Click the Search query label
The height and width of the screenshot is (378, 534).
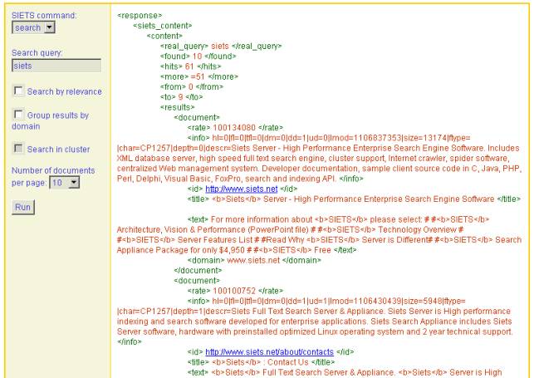37,53
